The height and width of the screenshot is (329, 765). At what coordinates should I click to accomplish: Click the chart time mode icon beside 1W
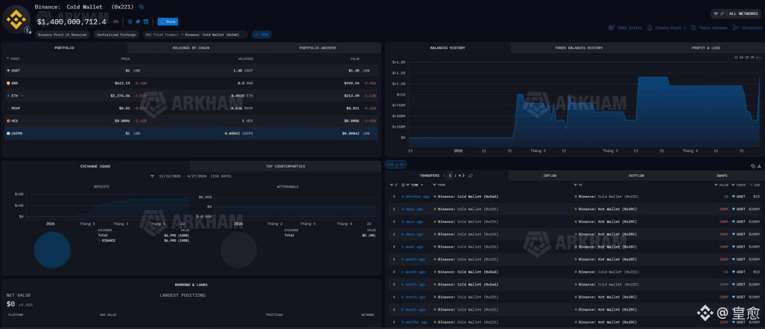tap(735, 57)
